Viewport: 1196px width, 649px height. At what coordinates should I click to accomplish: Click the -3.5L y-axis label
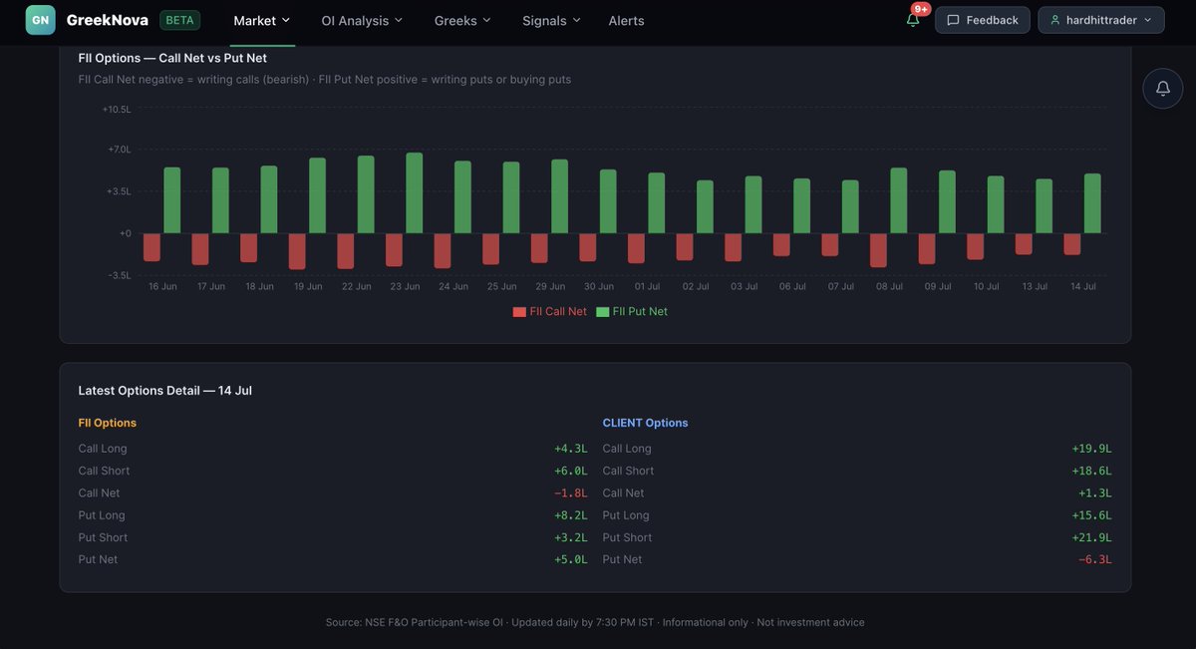point(119,275)
